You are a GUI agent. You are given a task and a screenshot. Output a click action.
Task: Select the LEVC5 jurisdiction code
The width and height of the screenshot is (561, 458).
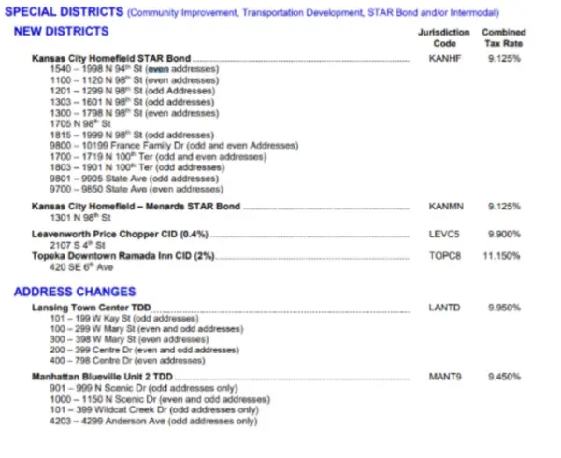444,235
